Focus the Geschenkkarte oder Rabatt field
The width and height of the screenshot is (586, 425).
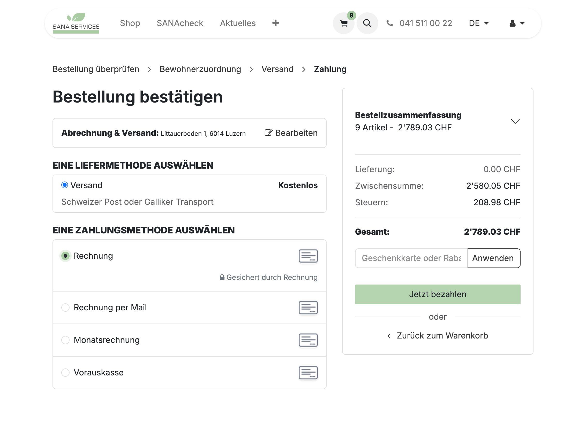411,258
